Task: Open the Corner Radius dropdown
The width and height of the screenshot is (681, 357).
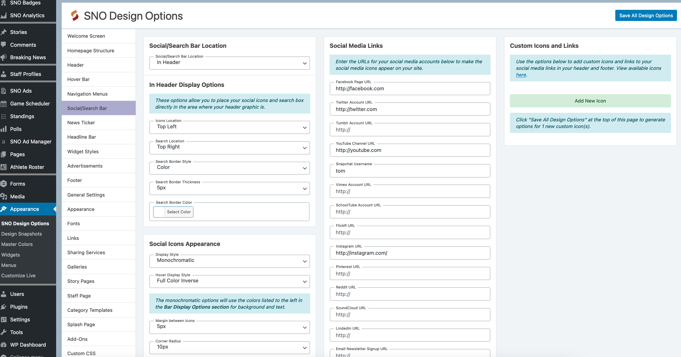Action: [230, 348]
